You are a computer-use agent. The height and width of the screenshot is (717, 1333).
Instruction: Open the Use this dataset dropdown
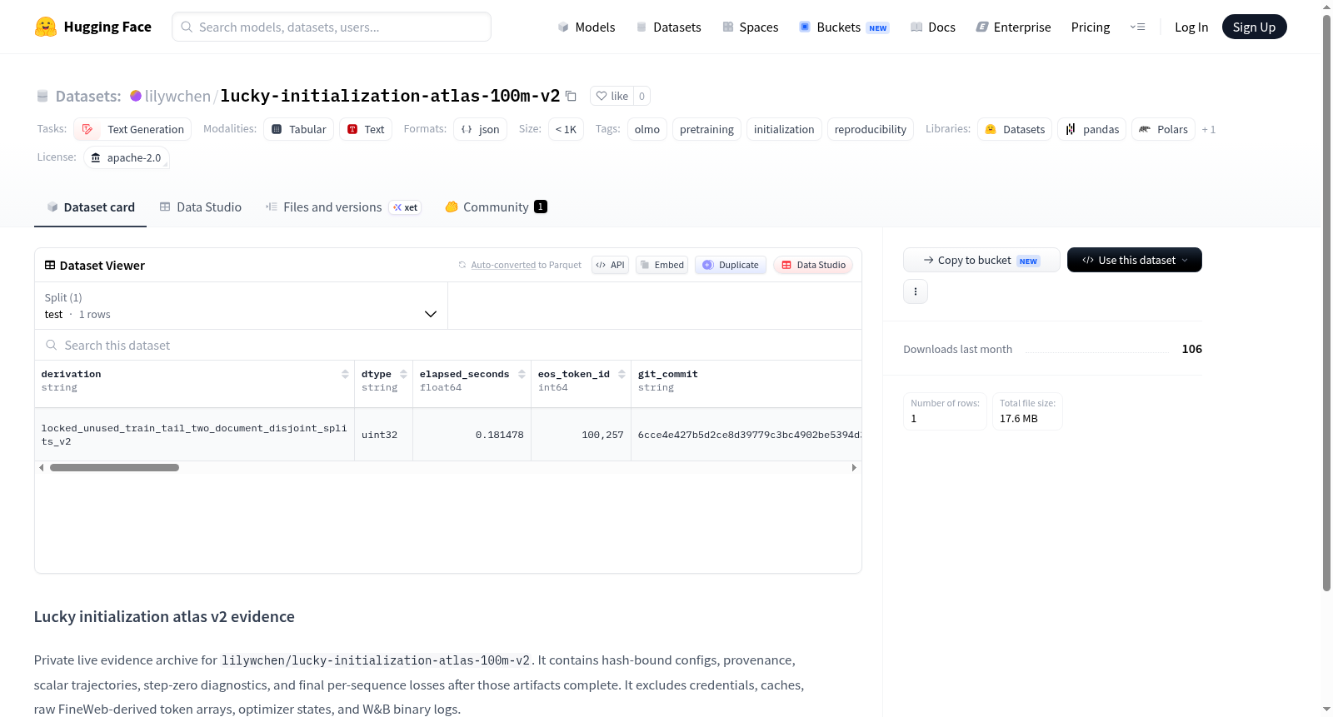[x=1135, y=260]
